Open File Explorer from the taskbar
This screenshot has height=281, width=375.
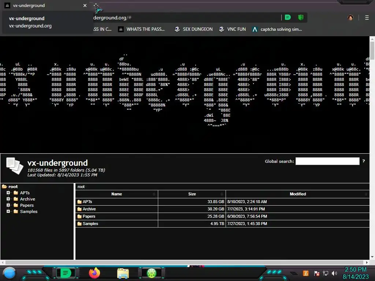click(x=123, y=274)
